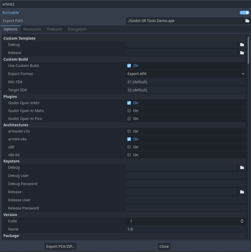Switch to the Resources tab
Image resolution: width=251 pixels, height=252 pixels.
pyautogui.click(x=32, y=29)
